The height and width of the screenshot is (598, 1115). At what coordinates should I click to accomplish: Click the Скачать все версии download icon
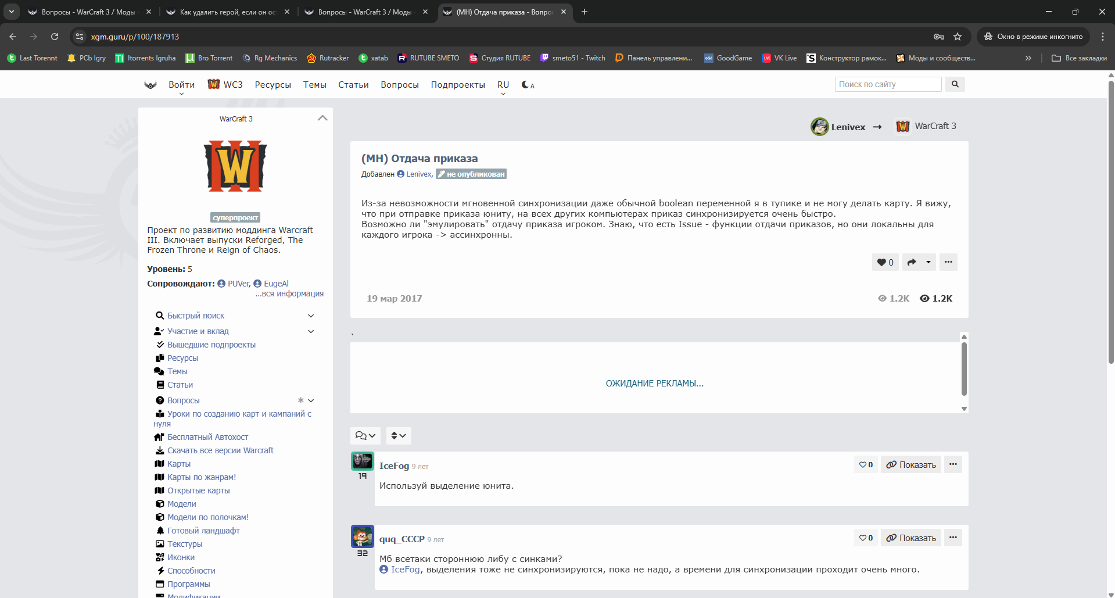point(160,450)
